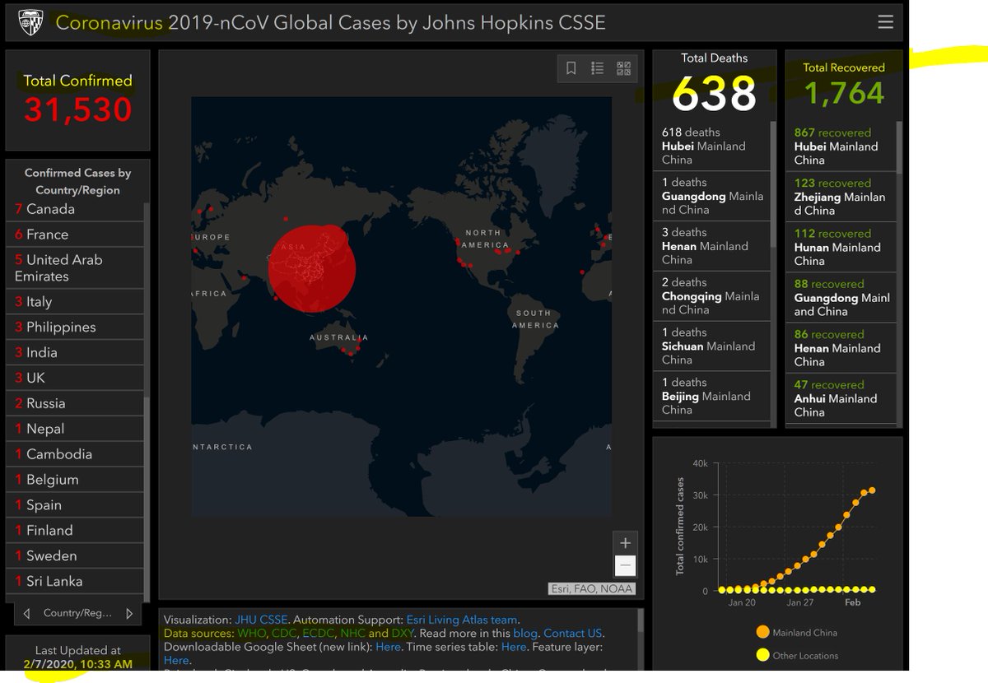Select the 1 Finland row

coord(76,531)
